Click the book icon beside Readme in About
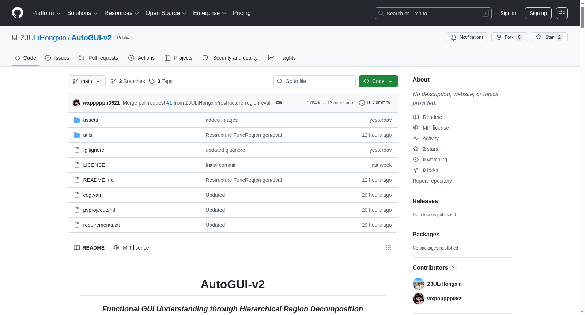Viewport: 585px width, 315px height. click(416, 117)
